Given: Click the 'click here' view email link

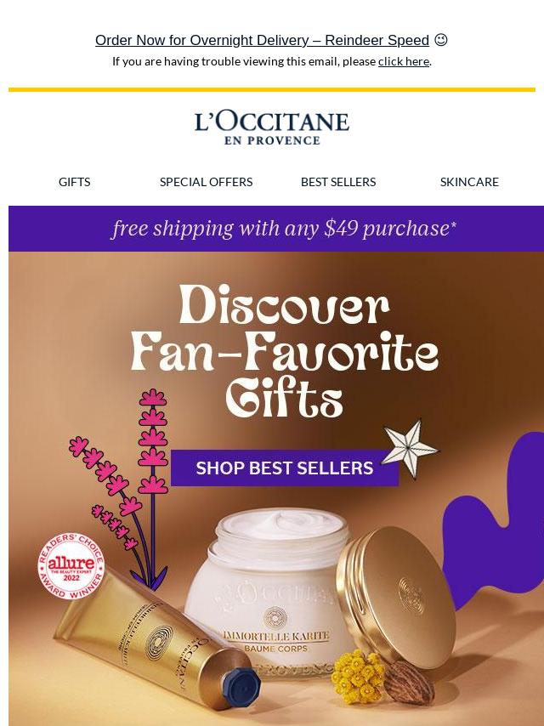Looking at the screenshot, I should click(x=403, y=61).
